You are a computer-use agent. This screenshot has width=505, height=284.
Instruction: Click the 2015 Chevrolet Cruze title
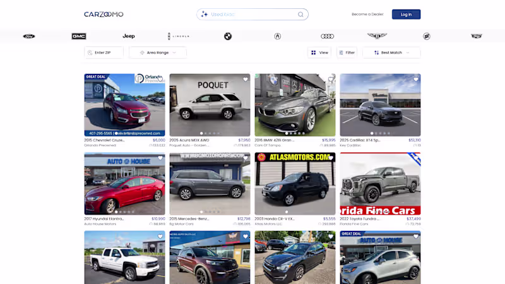click(x=104, y=140)
